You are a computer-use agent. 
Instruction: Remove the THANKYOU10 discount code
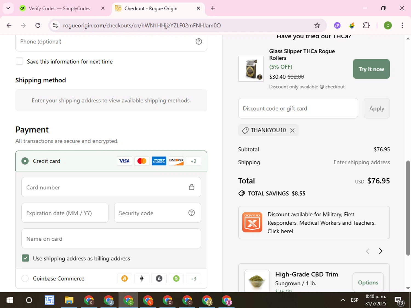click(x=292, y=130)
